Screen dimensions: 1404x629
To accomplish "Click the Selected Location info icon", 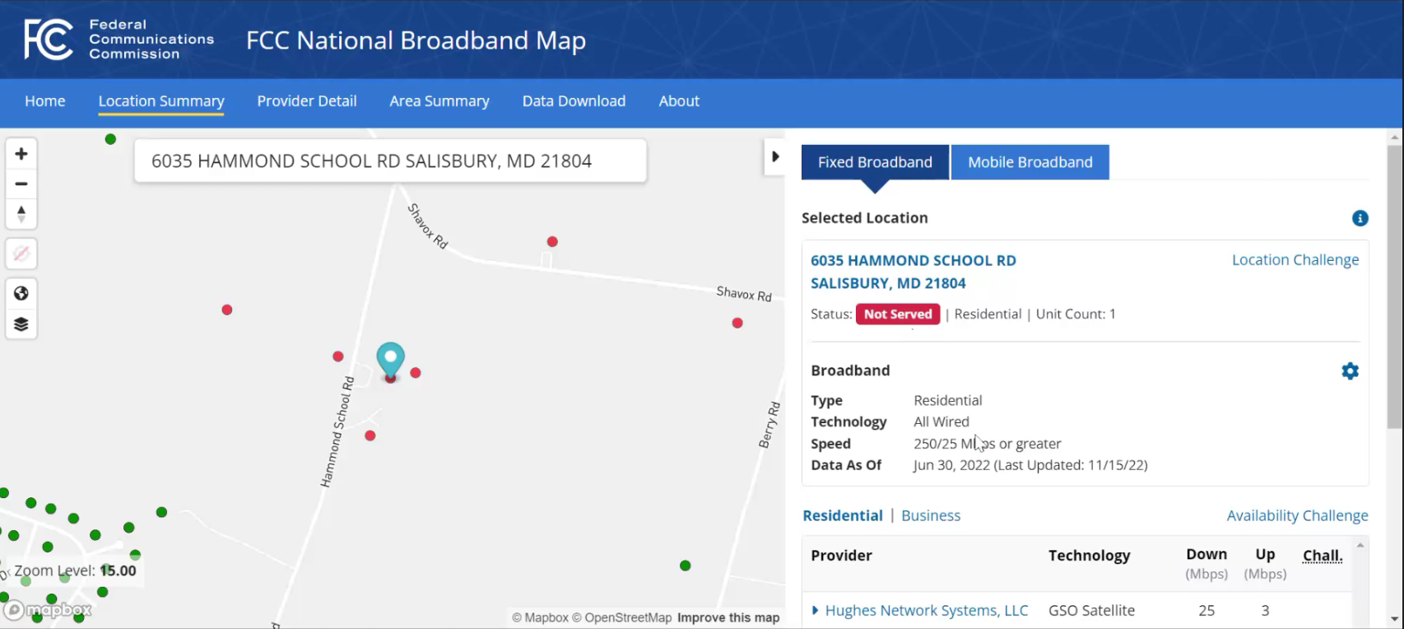I will pos(1360,218).
